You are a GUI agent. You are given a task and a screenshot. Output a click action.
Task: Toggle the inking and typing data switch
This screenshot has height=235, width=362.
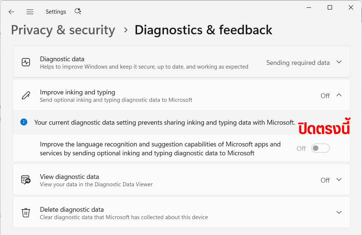[x=321, y=148]
